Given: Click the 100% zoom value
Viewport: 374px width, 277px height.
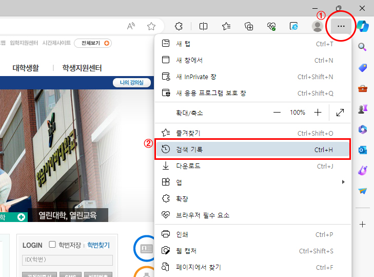Looking at the screenshot, I should [298, 113].
